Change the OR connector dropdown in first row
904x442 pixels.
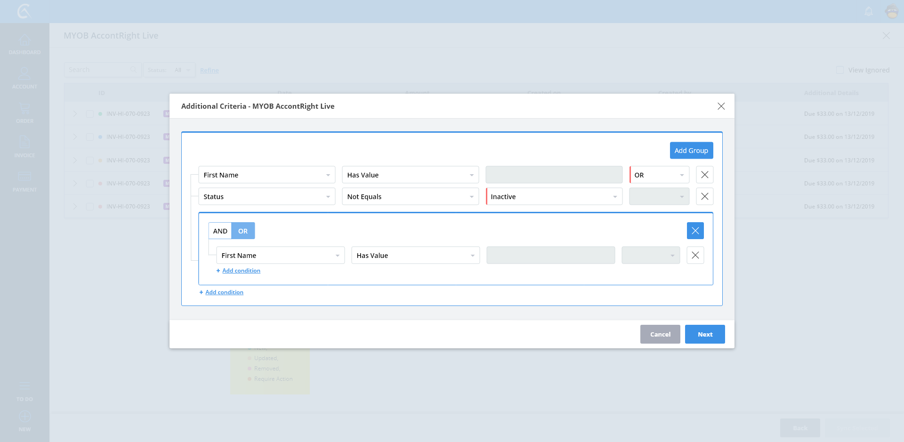coord(659,175)
